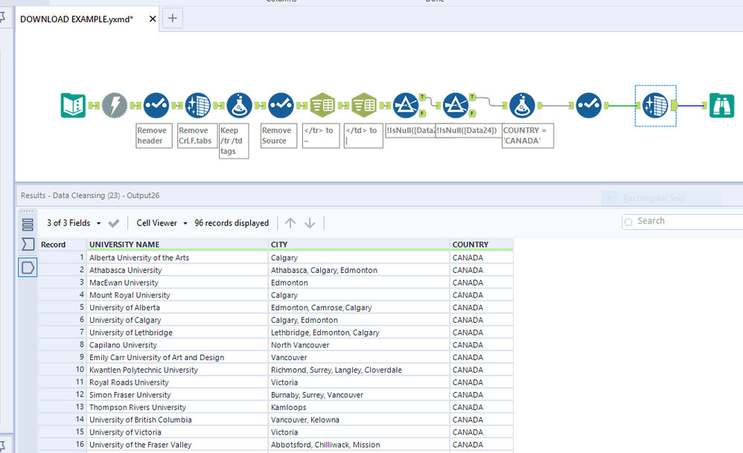
Task: Click the first !IsNull Filter tool
Action: [x=405, y=106]
